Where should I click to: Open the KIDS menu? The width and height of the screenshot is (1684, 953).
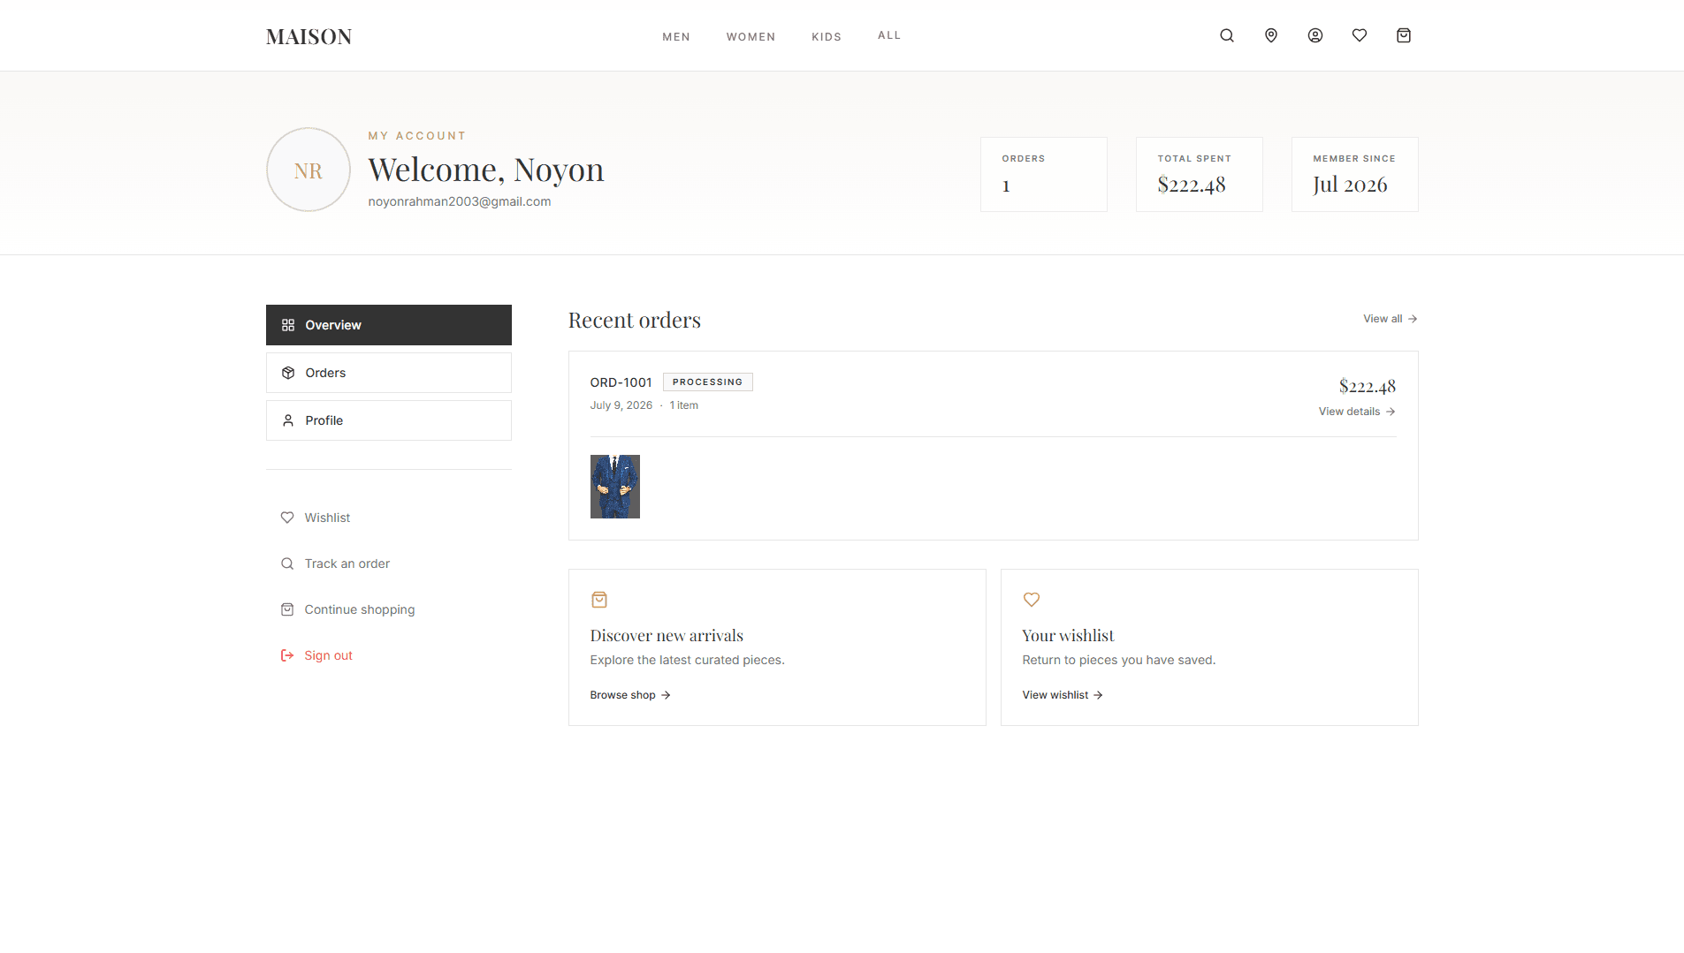(x=827, y=37)
